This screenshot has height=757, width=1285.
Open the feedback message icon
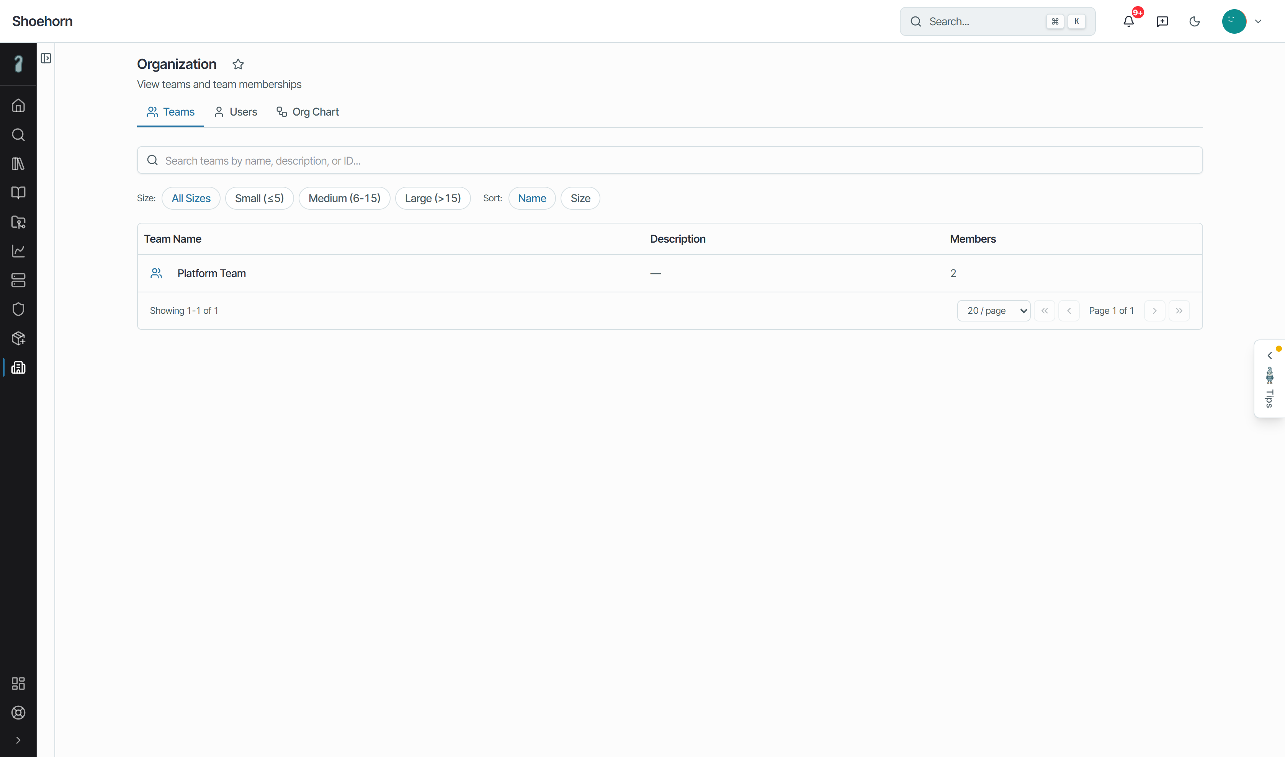[x=1162, y=21]
